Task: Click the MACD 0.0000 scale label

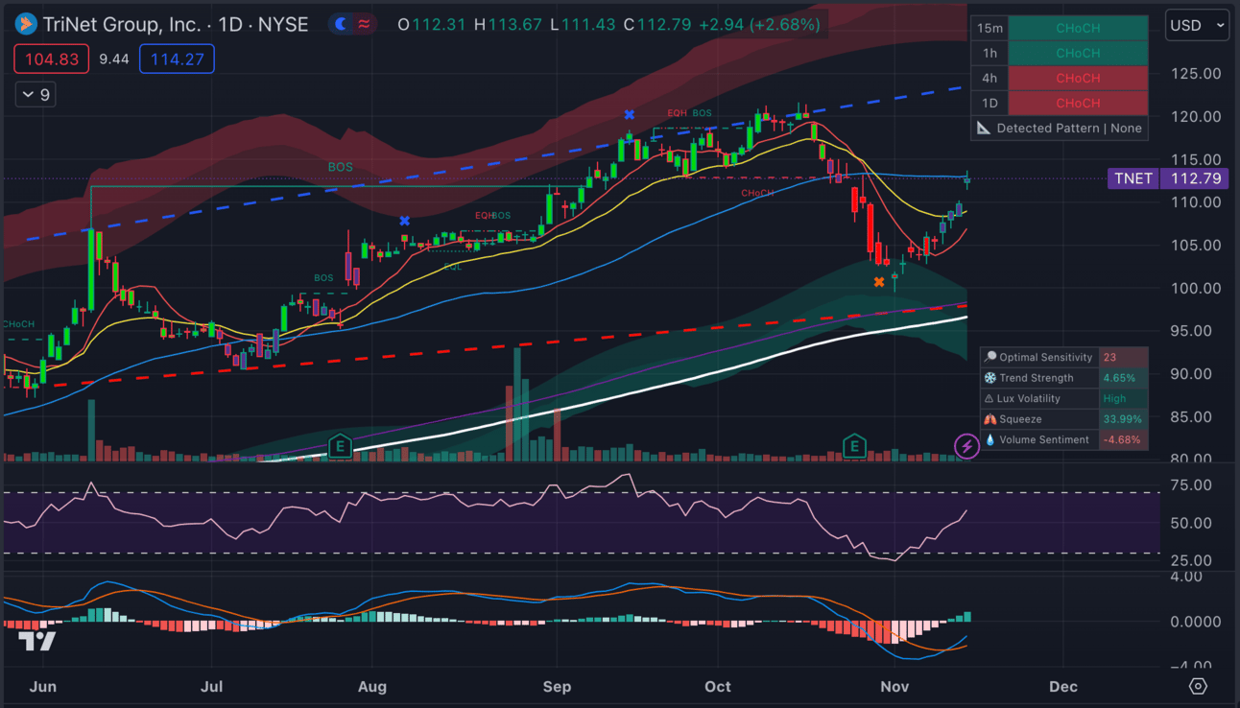Action: pos(1195,622)
